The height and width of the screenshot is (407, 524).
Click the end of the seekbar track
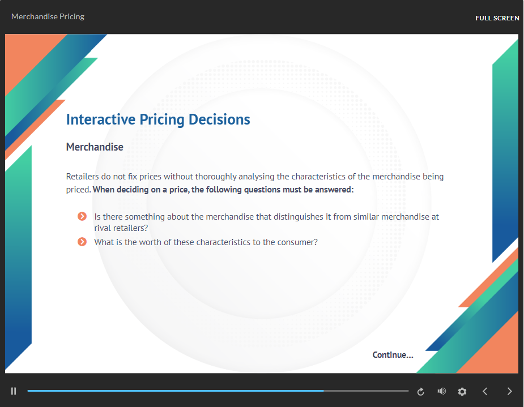pos(407,391)
